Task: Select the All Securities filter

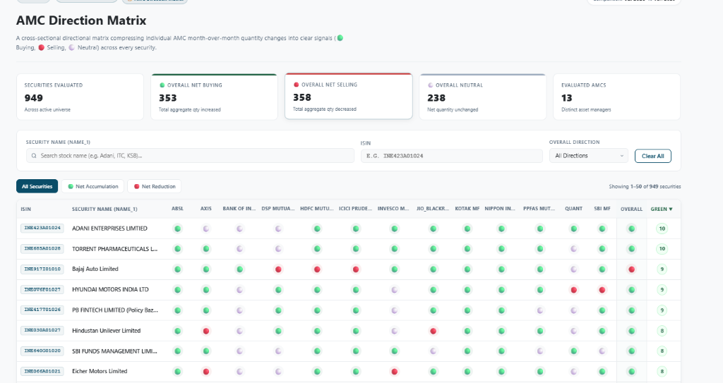Action: 37,186
